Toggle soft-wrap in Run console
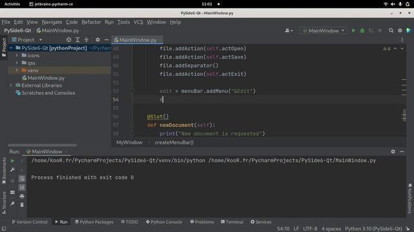The width and height of the screenshot is (414, 232). (x=22, y=179)
